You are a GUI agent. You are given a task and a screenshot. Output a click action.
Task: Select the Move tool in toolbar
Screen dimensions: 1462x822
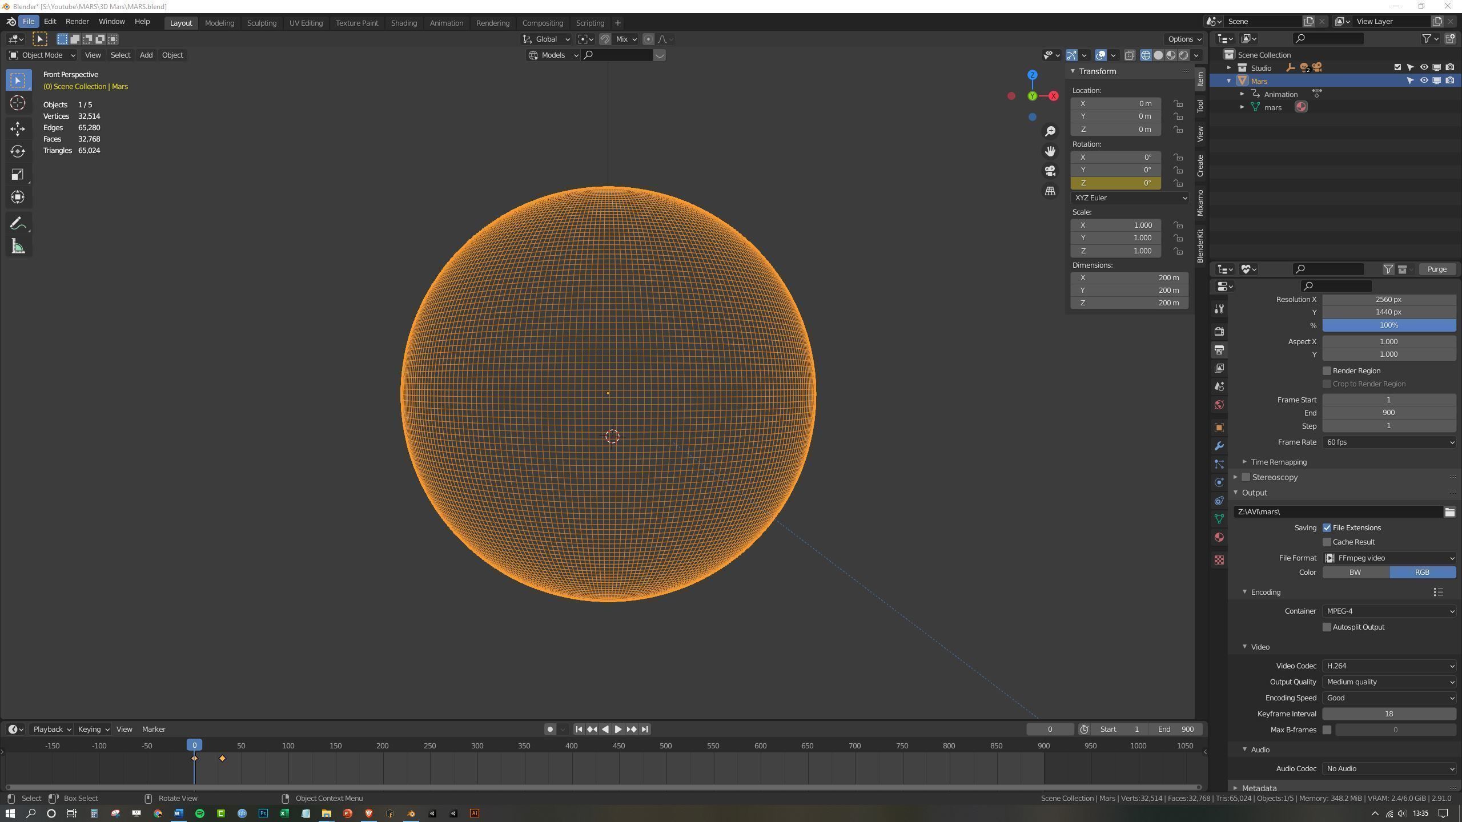coord(18,128)
